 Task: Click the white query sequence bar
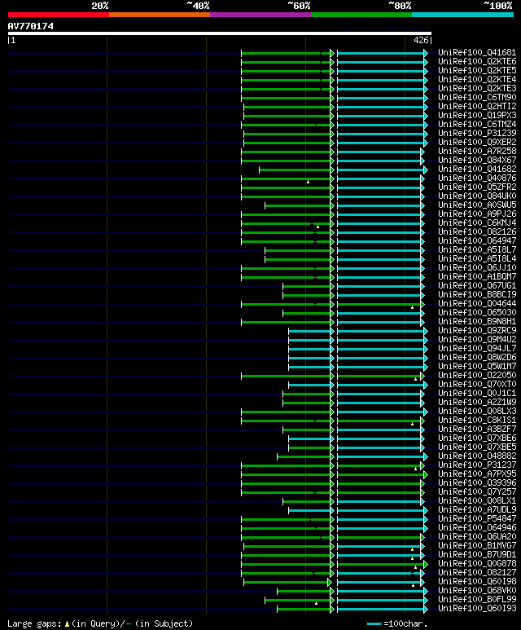(x=220, y=33)
